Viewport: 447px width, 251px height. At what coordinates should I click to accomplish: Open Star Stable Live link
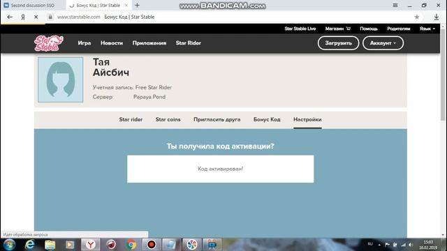click(x=300, y=29)
